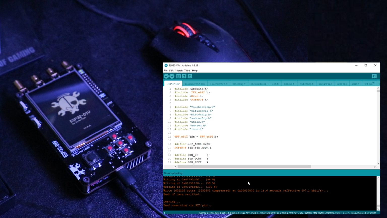Viewport: 387px width, 218px height.
Task: Open the Serial Monitor with the magnifier icon
Action: point(374,76)
